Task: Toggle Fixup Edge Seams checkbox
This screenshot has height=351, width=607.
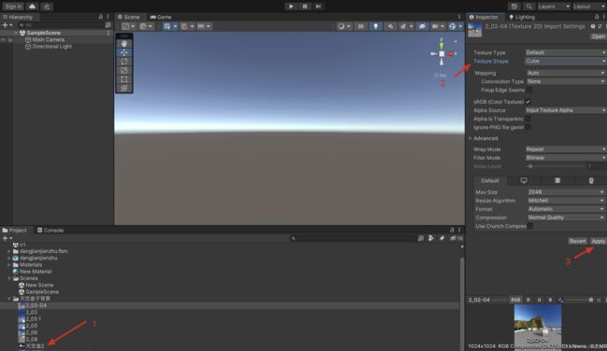Action: point(529,91)
